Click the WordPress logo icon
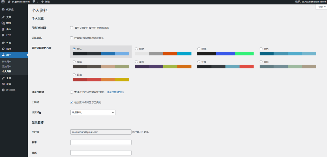 pyautogui.click(x=3, y=2)
